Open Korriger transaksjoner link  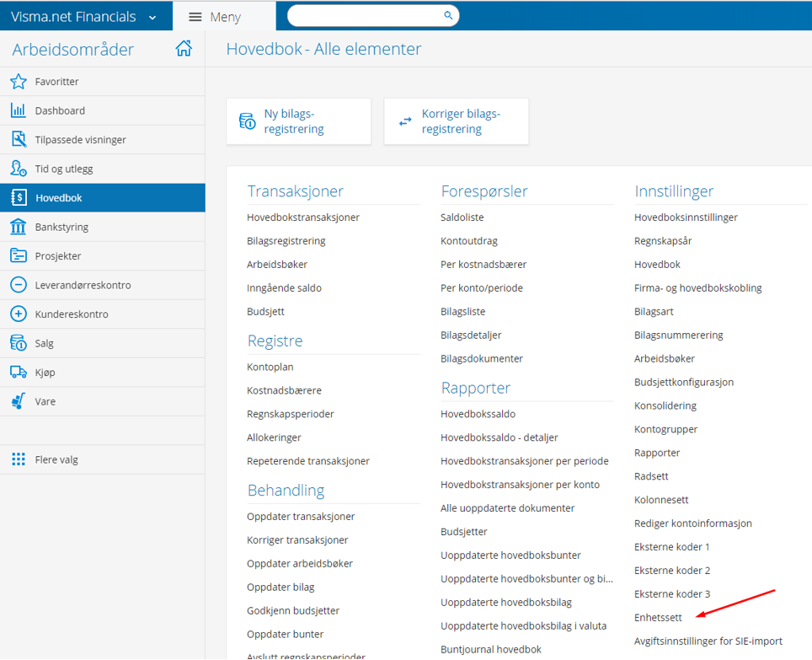click(297, 539)
